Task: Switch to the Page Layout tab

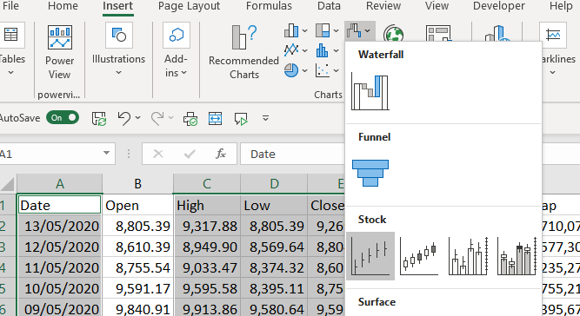Action: click(189, 6)
